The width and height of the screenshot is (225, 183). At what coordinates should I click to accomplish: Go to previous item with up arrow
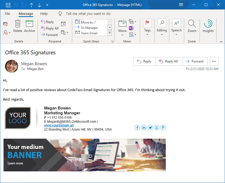click(x=31, y=5)
